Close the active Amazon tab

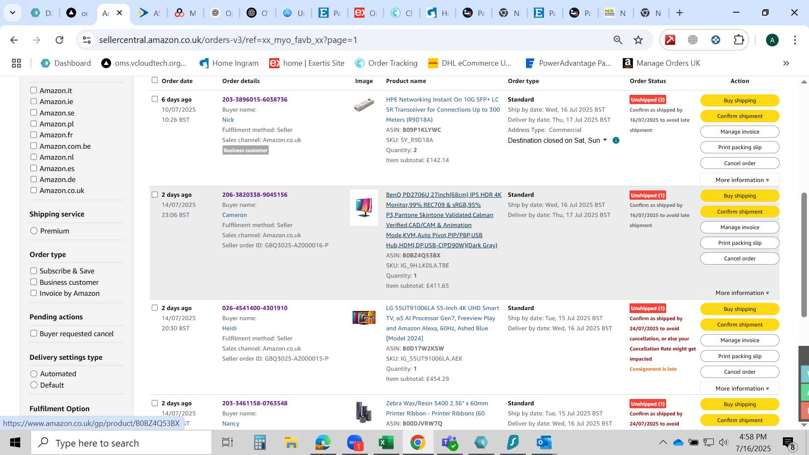click(x=120, y=13)
